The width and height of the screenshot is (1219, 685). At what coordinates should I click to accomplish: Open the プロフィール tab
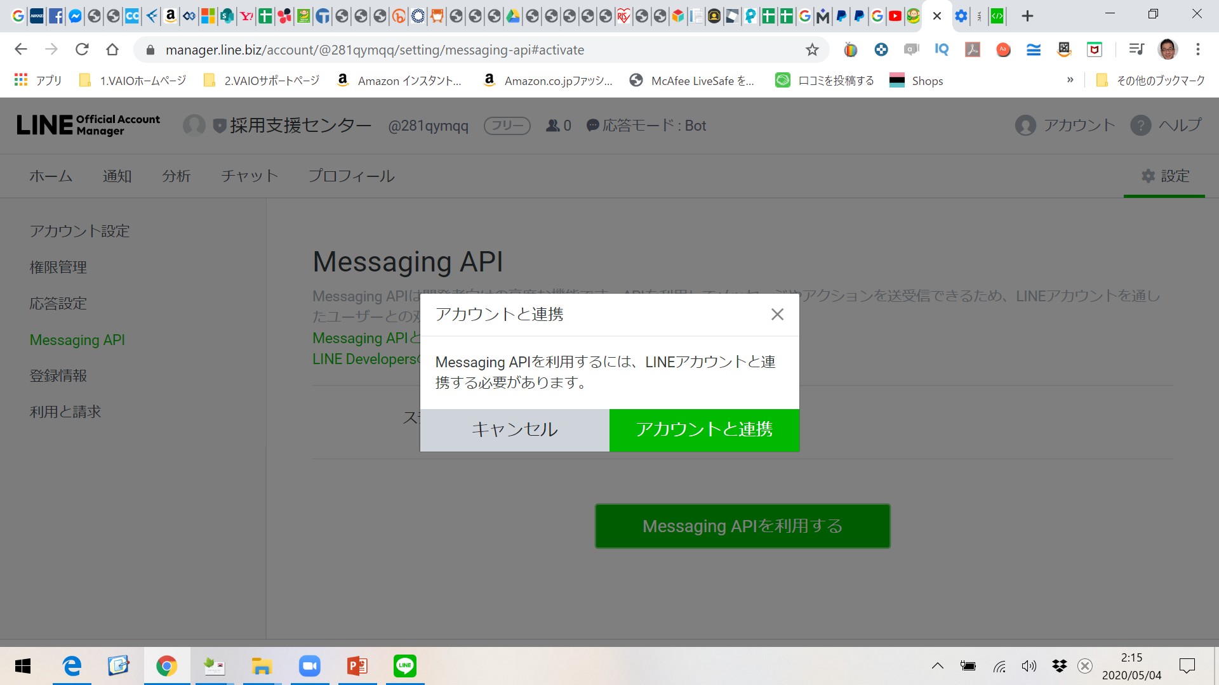click(x=351, y=176)
